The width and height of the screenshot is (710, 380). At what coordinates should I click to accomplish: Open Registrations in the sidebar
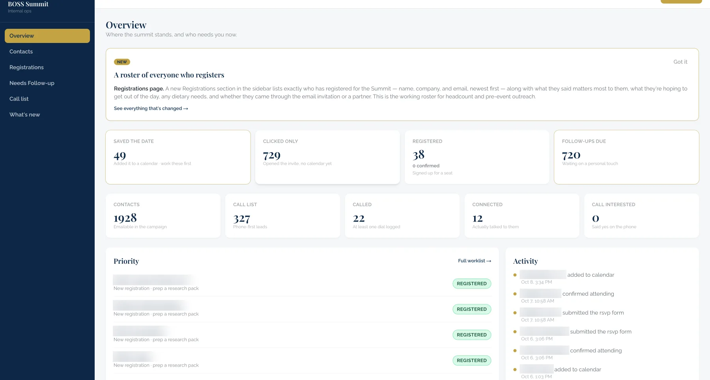[x=47, y=67]
